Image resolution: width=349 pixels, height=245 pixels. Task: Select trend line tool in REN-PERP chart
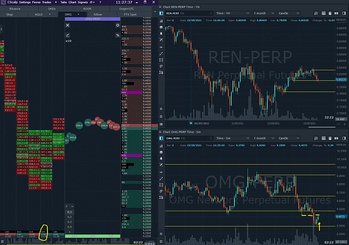161,54
